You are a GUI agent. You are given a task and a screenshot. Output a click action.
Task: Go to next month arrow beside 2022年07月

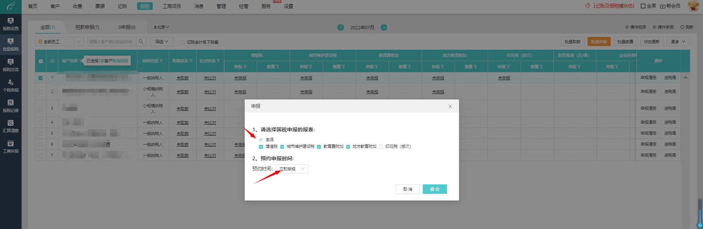click(384, 27)
